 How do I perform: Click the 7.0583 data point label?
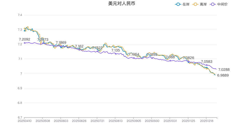pos(207,61)
